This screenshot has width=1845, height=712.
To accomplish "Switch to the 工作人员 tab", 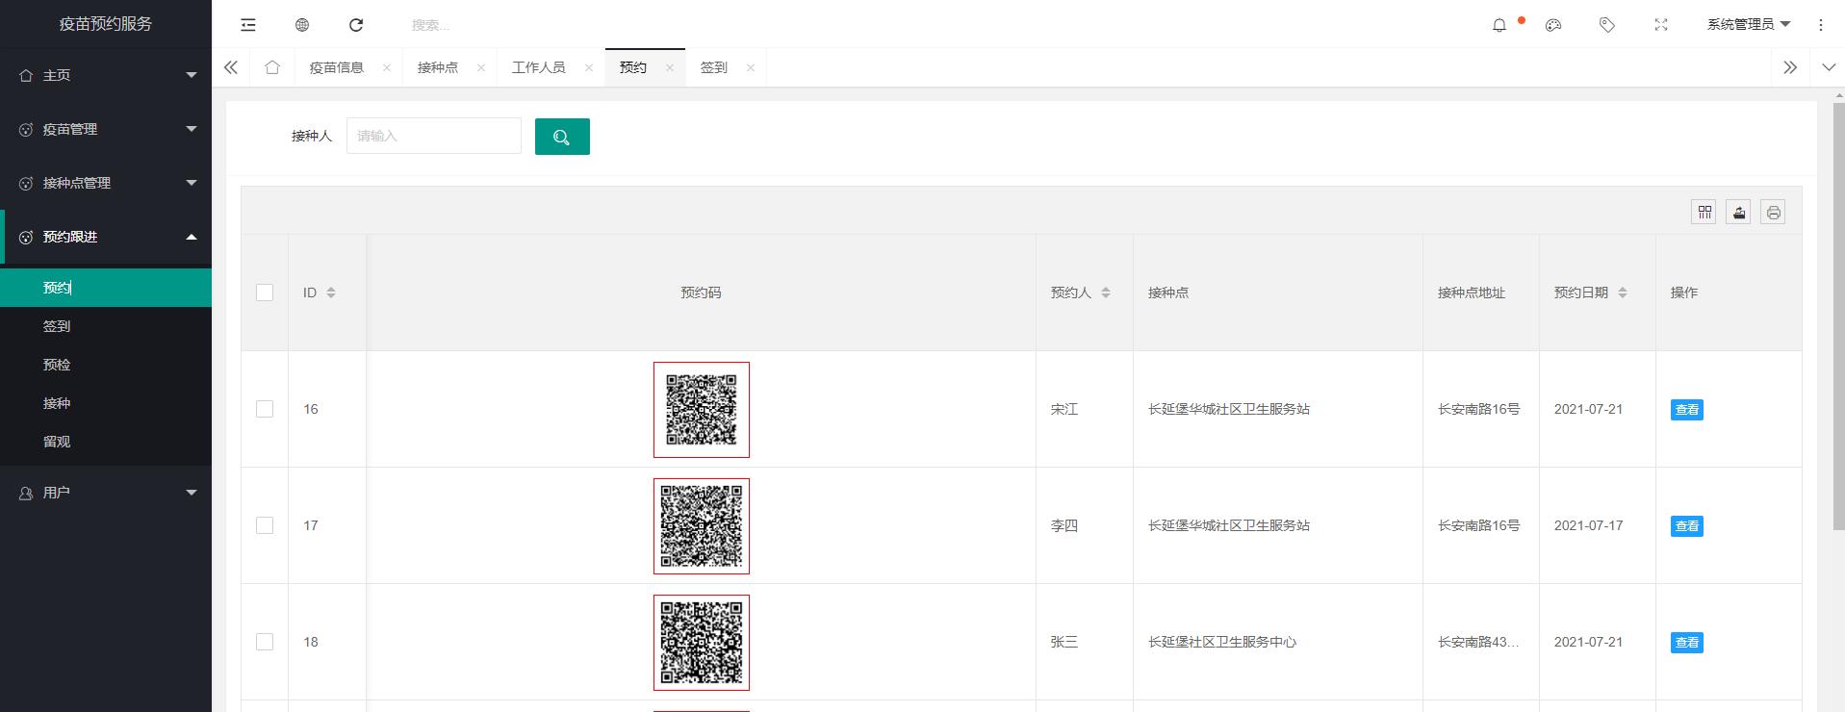I will click(539, 67).
